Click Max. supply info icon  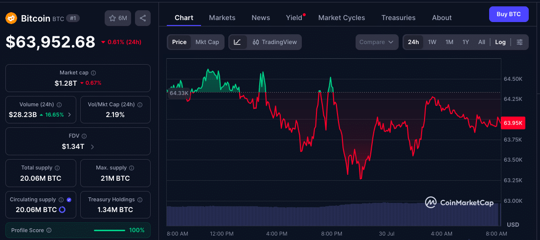click(x=132, y=168)
